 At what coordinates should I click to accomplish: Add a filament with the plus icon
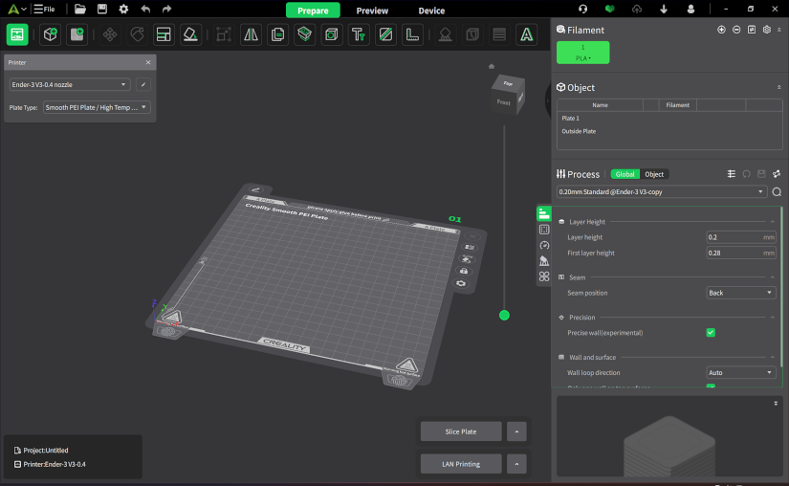(721, 30)
